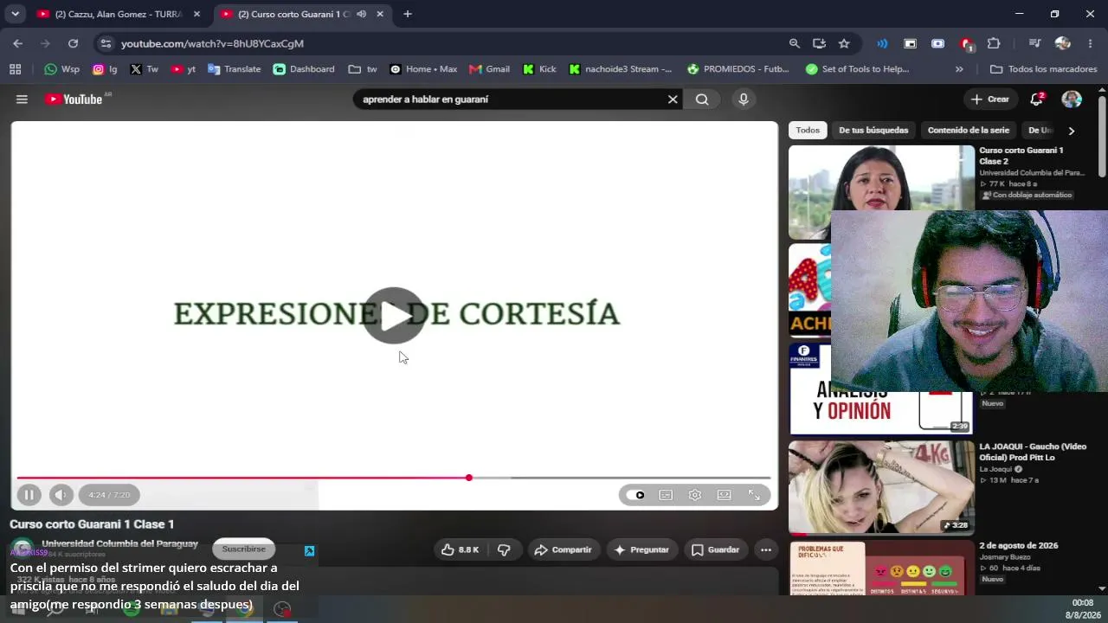Dislike the video
Viewport: 1108px width, 623px height.
coord(504,549)
